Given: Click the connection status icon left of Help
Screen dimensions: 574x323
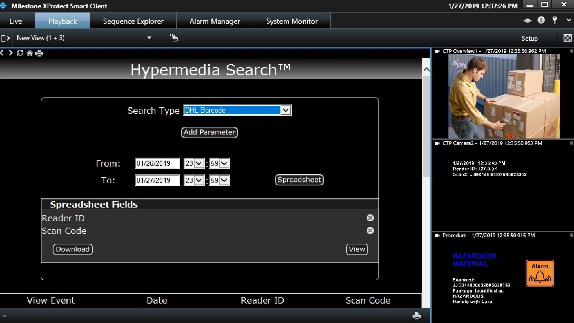Looking at the screenshot, I should pos(528,21).
